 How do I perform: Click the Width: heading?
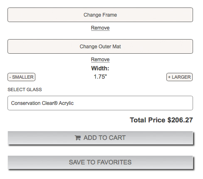(100, 68)
